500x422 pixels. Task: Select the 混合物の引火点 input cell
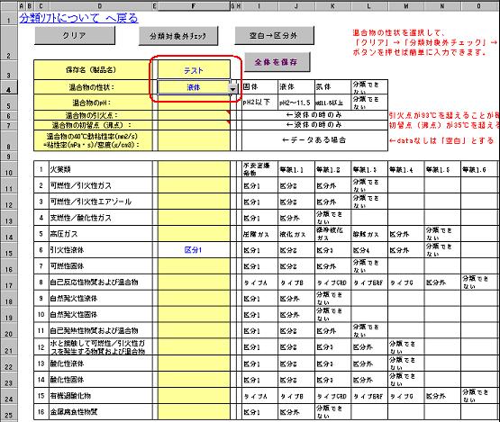tap(194, 115)
